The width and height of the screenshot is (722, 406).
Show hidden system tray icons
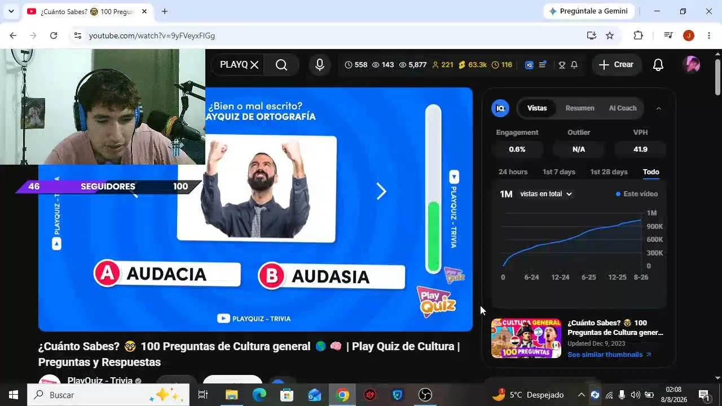coord(581,395)
